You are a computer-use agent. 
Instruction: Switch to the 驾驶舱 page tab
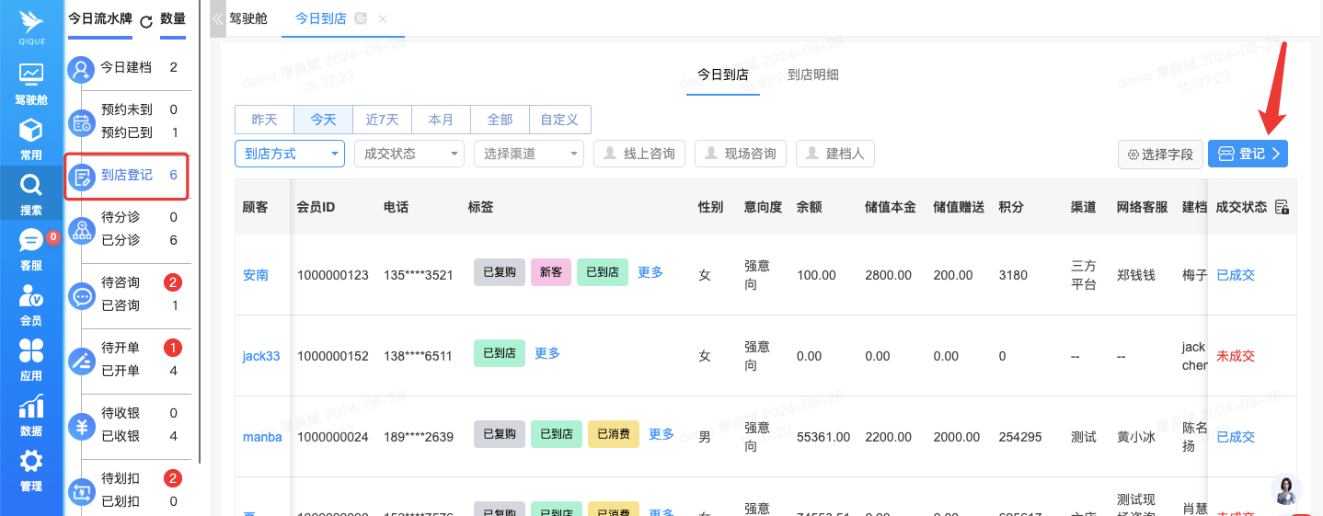pyautogui.click(x=247, y=18)
